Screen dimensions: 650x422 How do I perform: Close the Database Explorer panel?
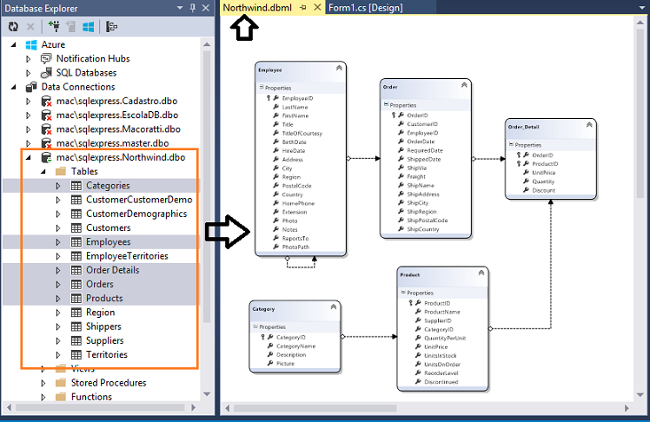(206, 8)
